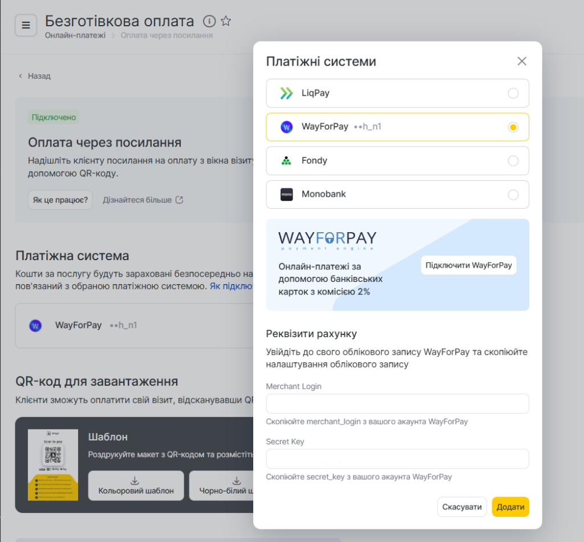
Task: Open the hamburger sidebar menu
Action: pos(26,25)
